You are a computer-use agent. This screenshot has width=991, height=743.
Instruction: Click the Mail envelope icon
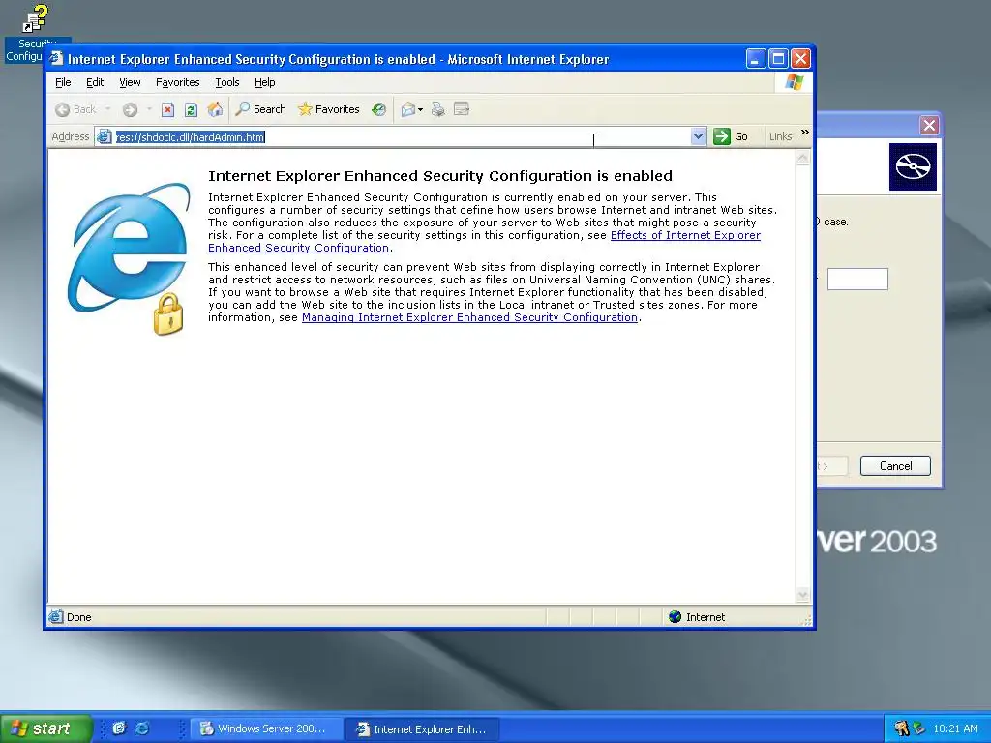[x=407, y=110]
